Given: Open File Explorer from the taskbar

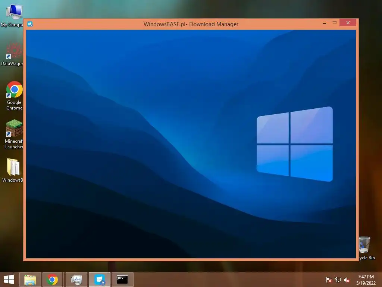Looking at the screenshot, I should tap(30, 280).
